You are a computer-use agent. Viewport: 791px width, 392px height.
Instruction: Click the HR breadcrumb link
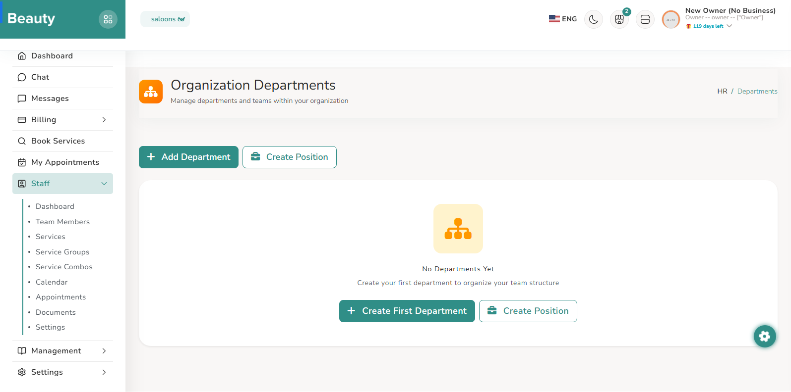coord(722,91)
